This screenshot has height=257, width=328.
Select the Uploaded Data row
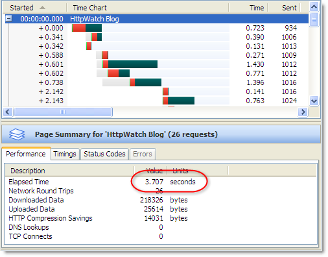160,209
